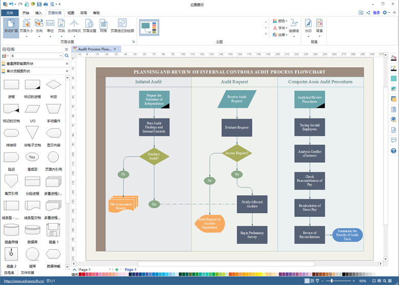
Task: Select the 磁盘存储 disk storage shape
Action: (11, 230)
